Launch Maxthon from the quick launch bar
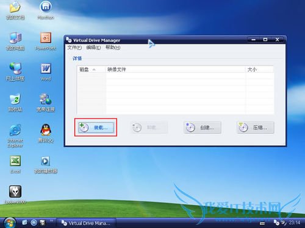This screenshot has height=228, width=305. [34, 223]
